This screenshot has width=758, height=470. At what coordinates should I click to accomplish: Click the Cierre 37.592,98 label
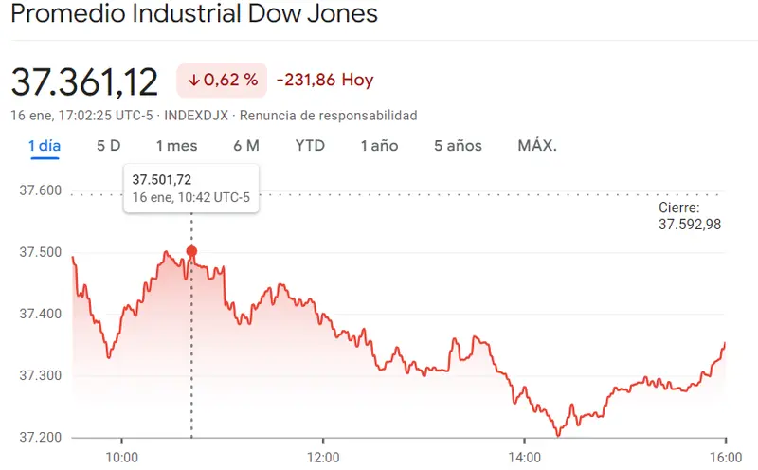(690, 216)
